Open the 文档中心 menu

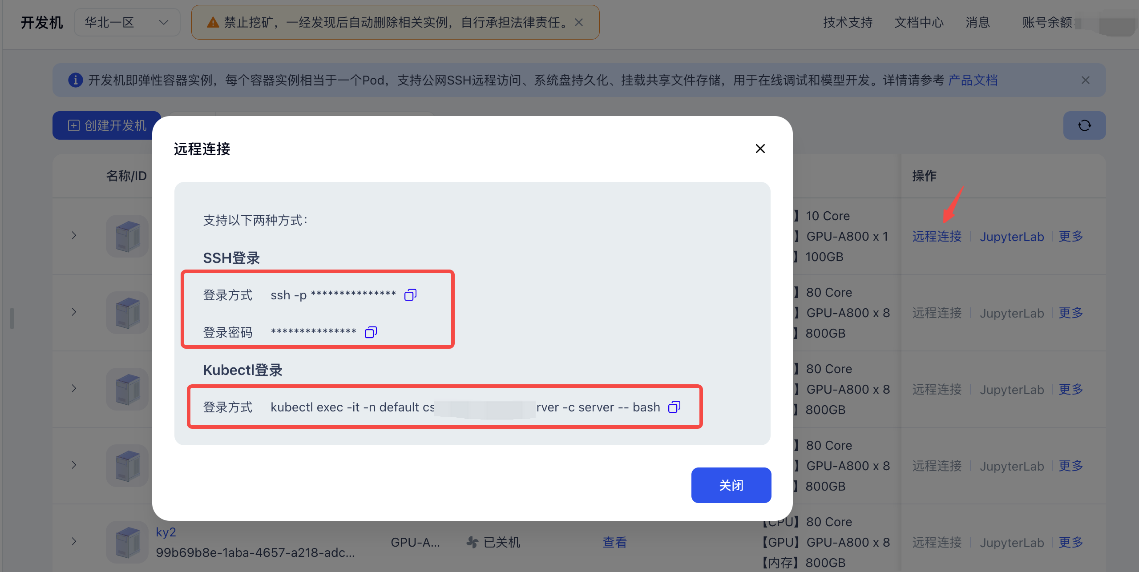pos(919,22)
